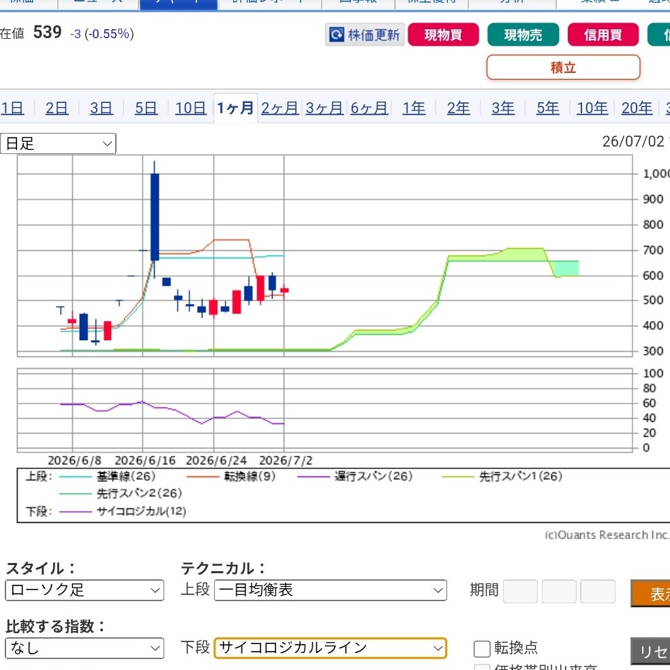Click the change value -3 (-0.55%)
The height and width of the screenshot is (670, 670).
coord(102,34)
